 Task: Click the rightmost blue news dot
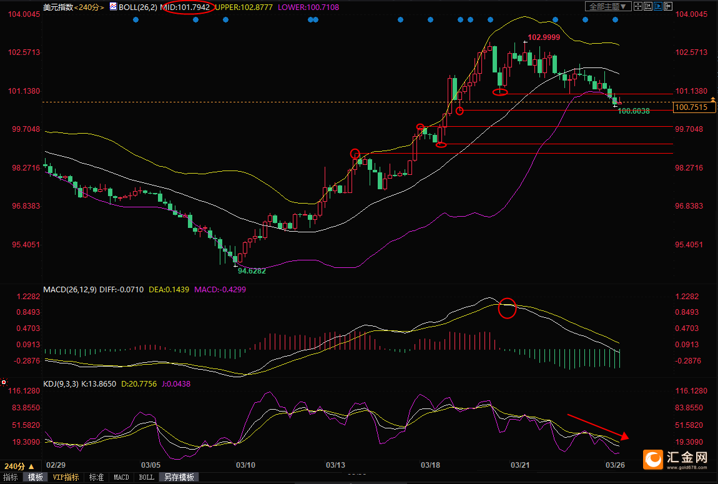point(615,20)
